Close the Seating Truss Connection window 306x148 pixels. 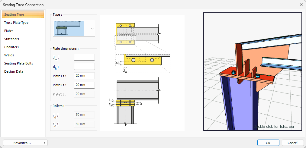(x=301, y=5)
